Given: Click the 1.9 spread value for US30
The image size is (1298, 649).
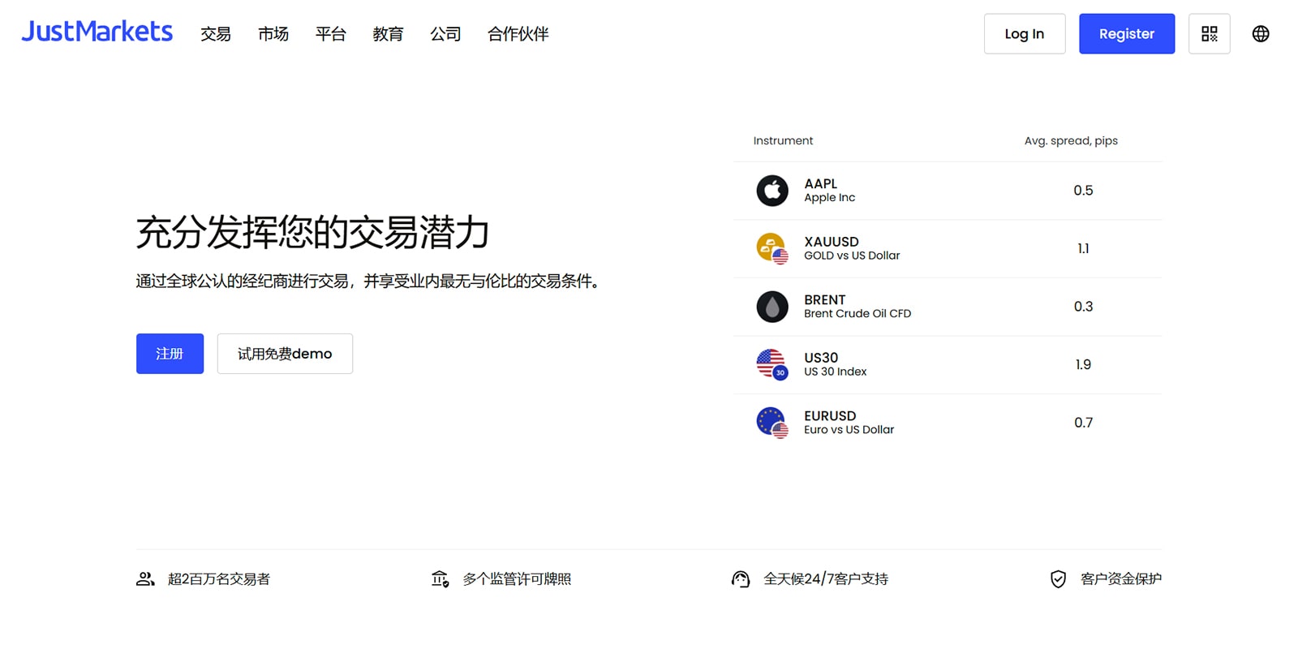Looking at the screenshot, I should [x=1083, y=364].
